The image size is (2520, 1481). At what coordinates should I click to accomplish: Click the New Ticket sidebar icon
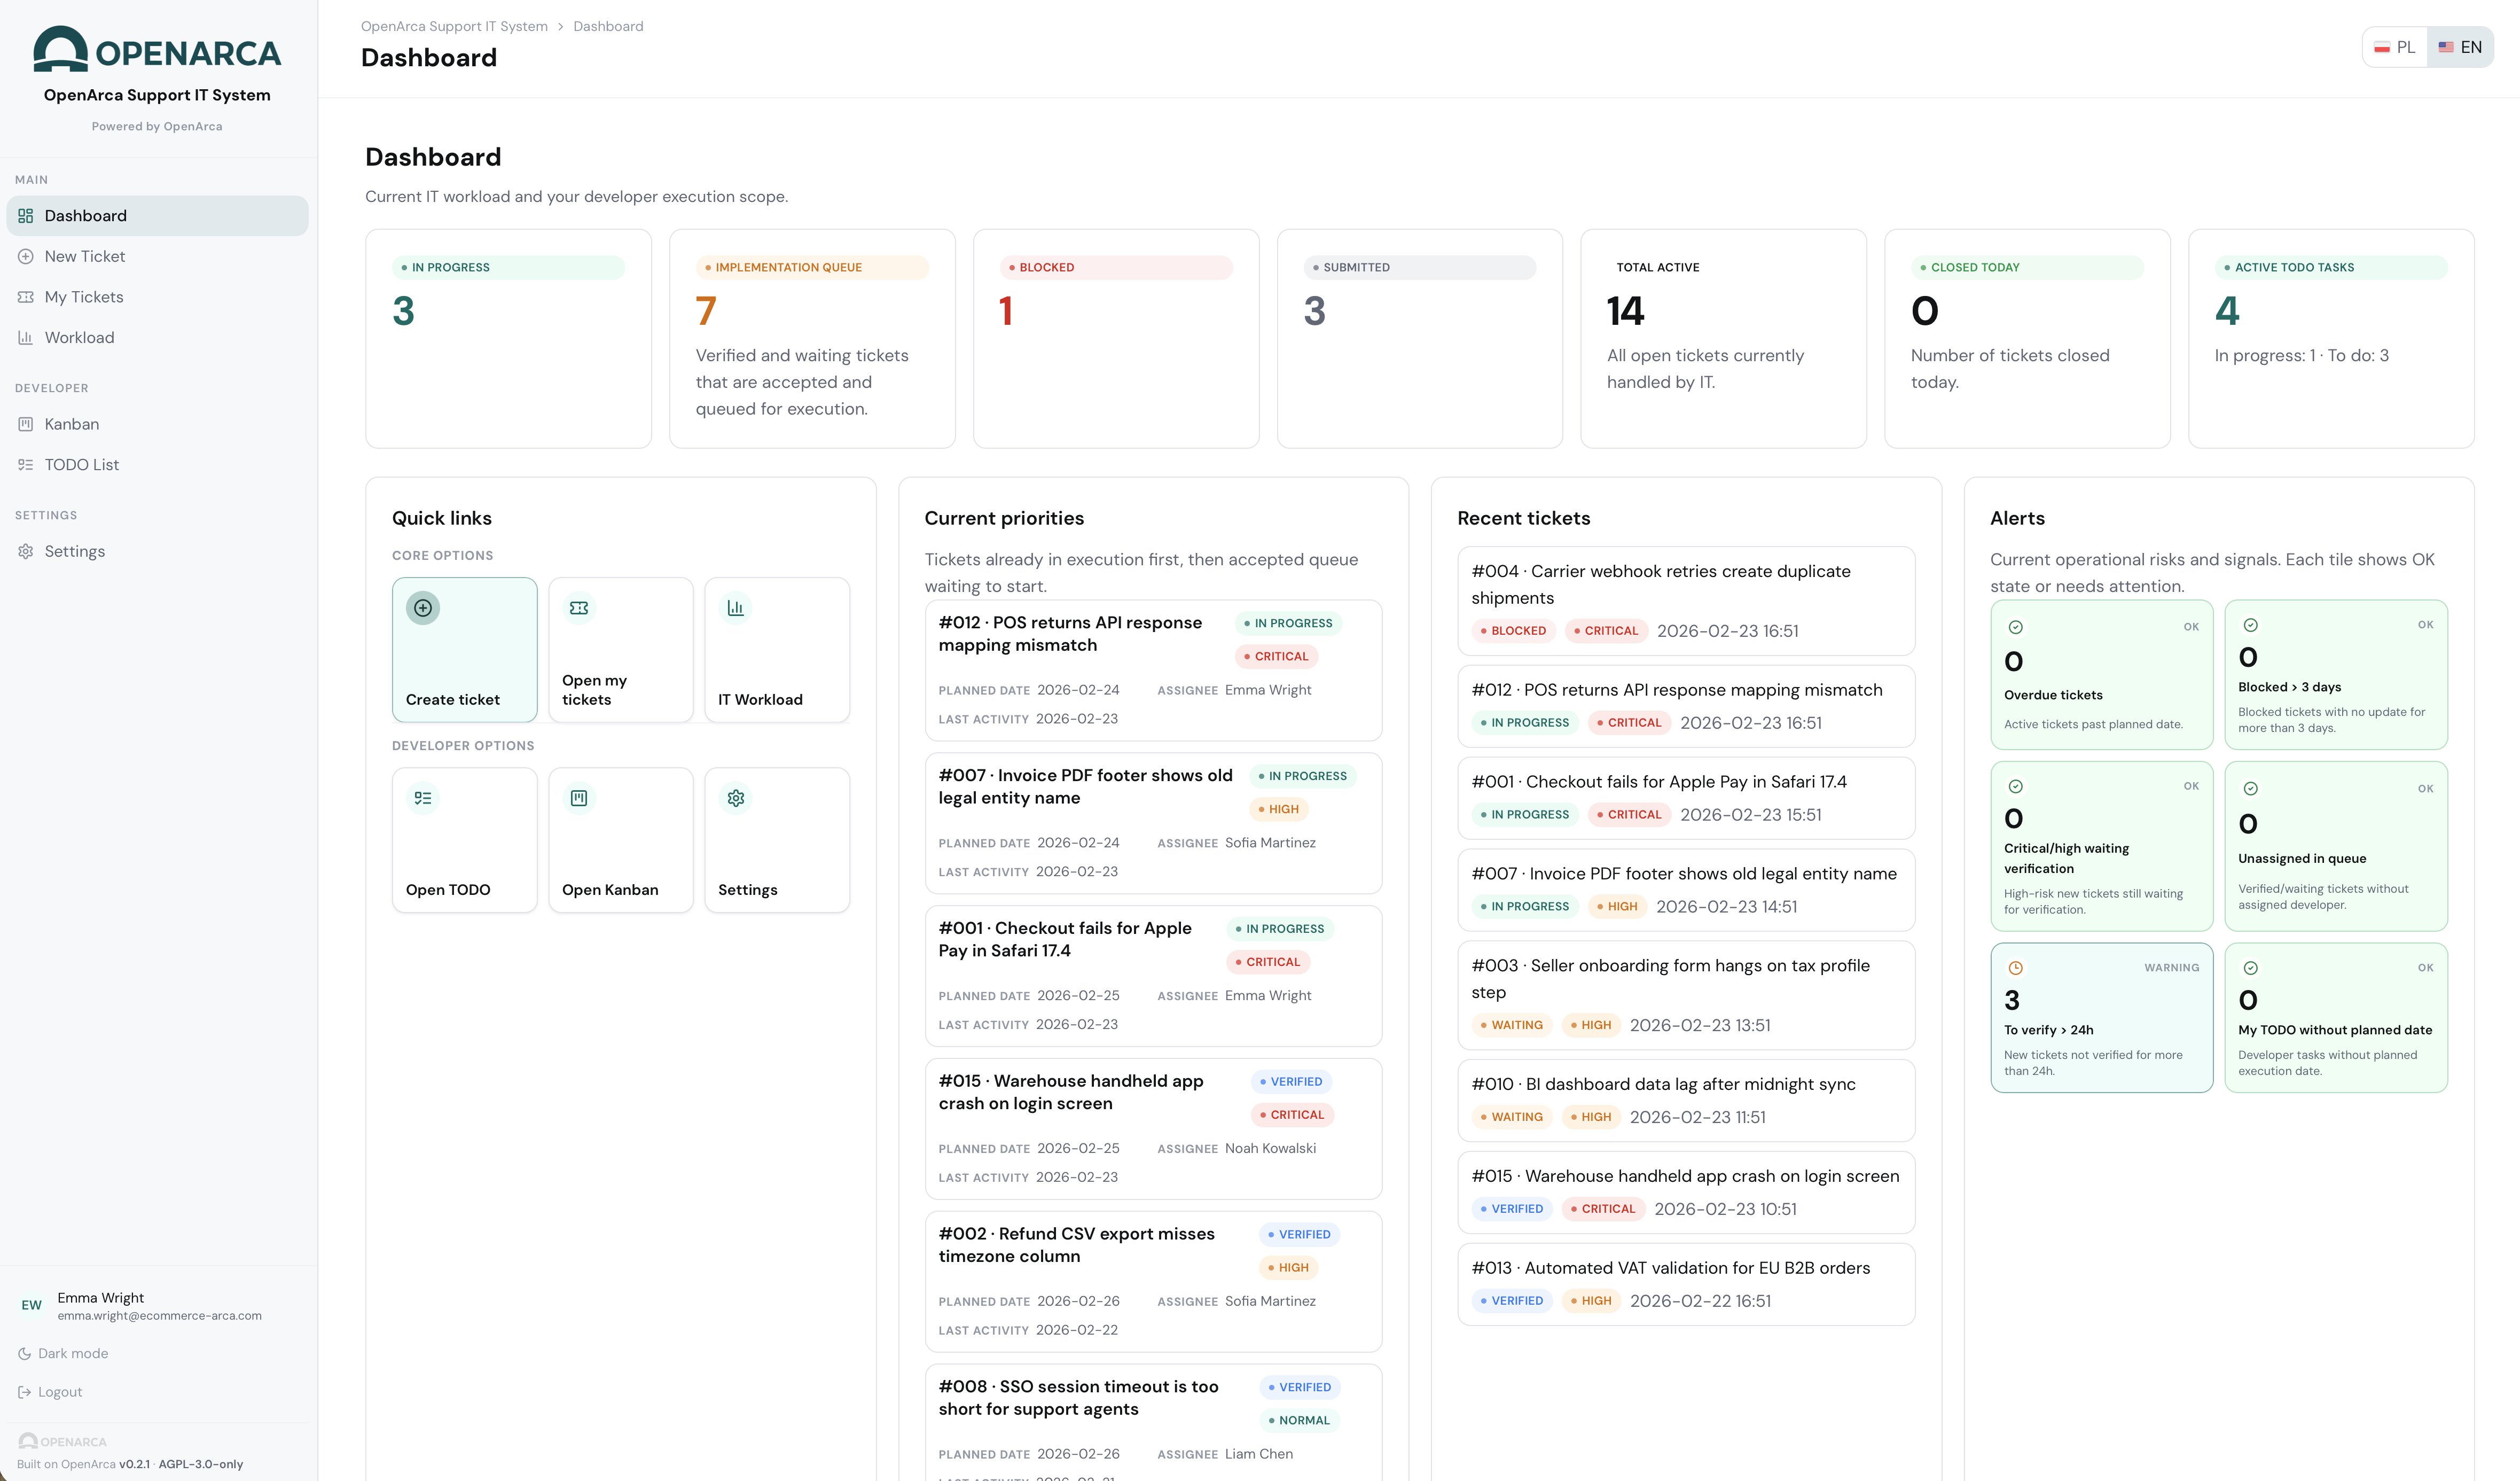[26, 256]
